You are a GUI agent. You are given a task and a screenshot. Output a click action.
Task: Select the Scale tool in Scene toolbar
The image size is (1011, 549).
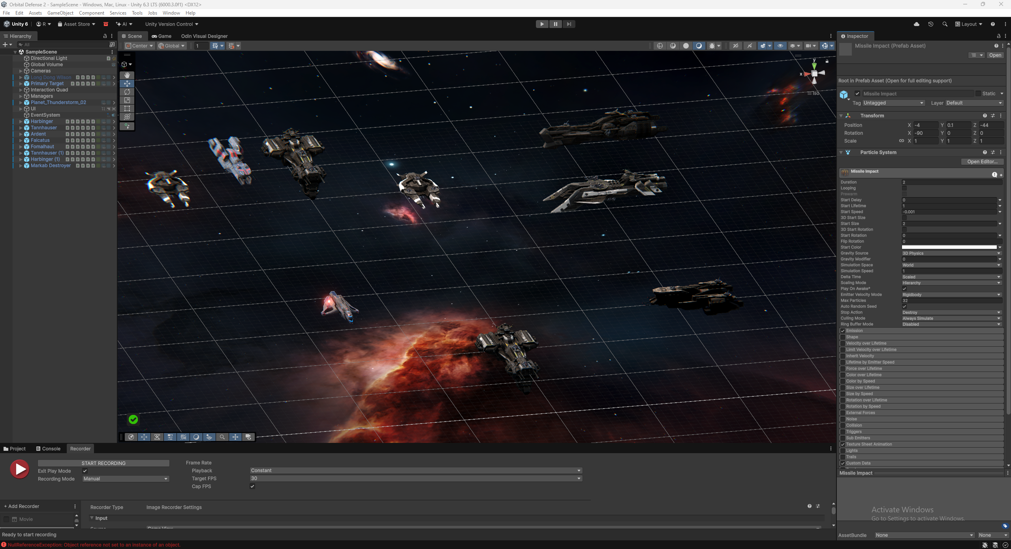coord(127,100)
